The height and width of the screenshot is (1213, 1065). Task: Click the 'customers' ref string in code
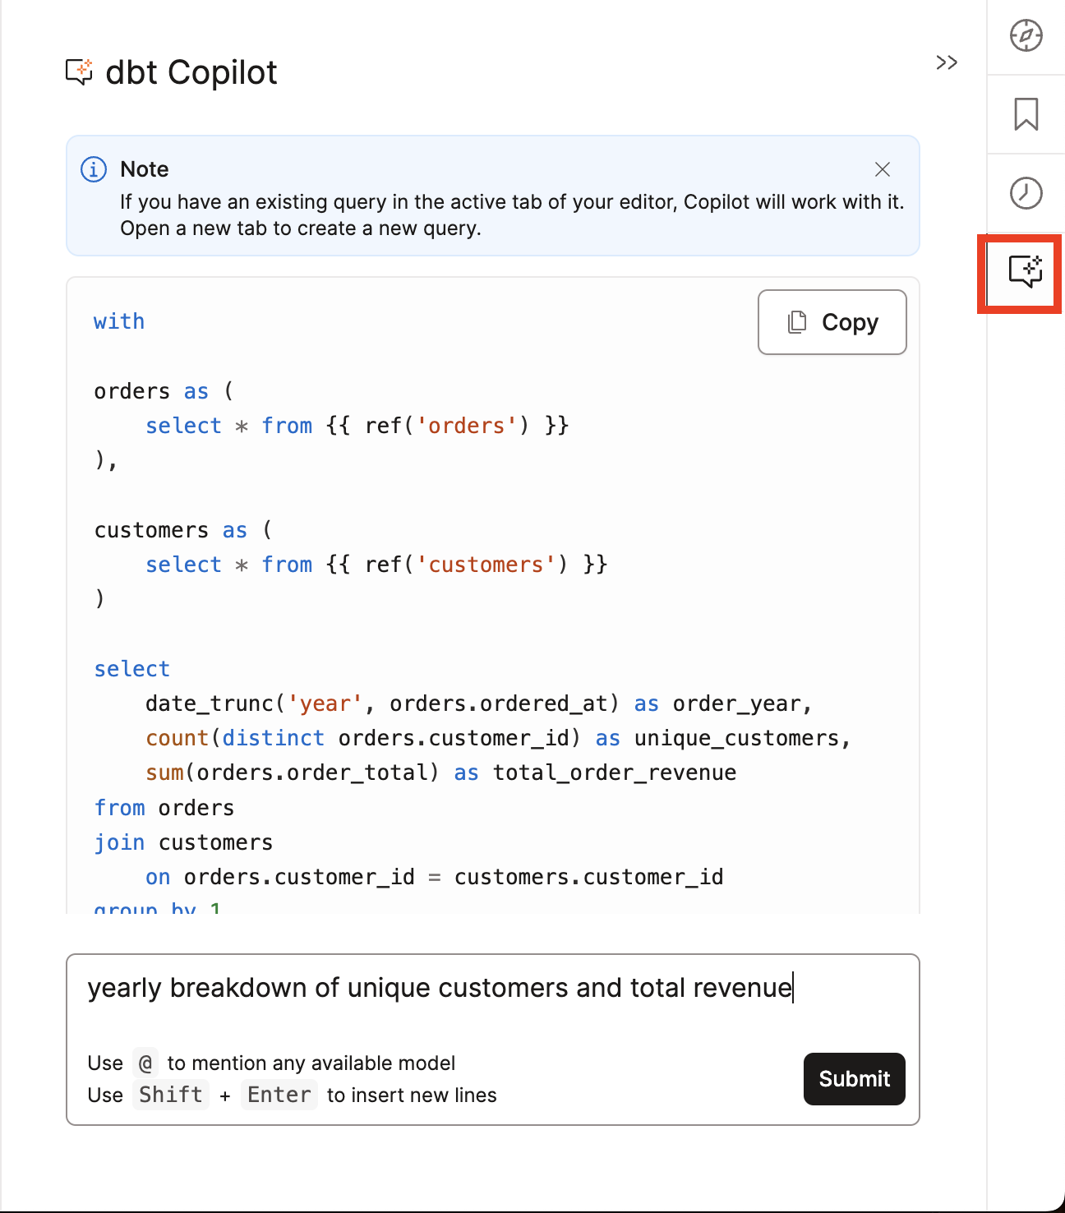(486, 565)
